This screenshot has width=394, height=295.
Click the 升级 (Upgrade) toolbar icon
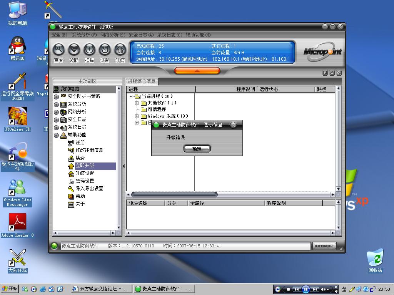click(120, 50)
